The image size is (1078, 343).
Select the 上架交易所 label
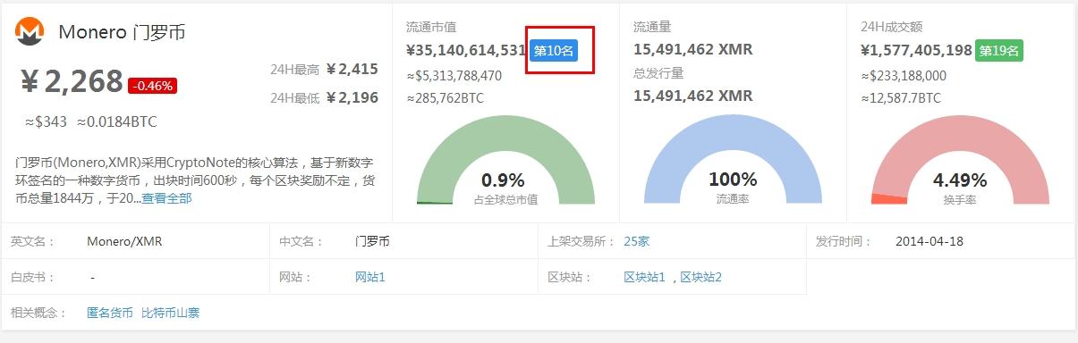coord(581,241)
